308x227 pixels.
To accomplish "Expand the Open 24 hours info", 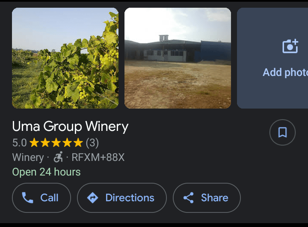I will tap(46, 172).
